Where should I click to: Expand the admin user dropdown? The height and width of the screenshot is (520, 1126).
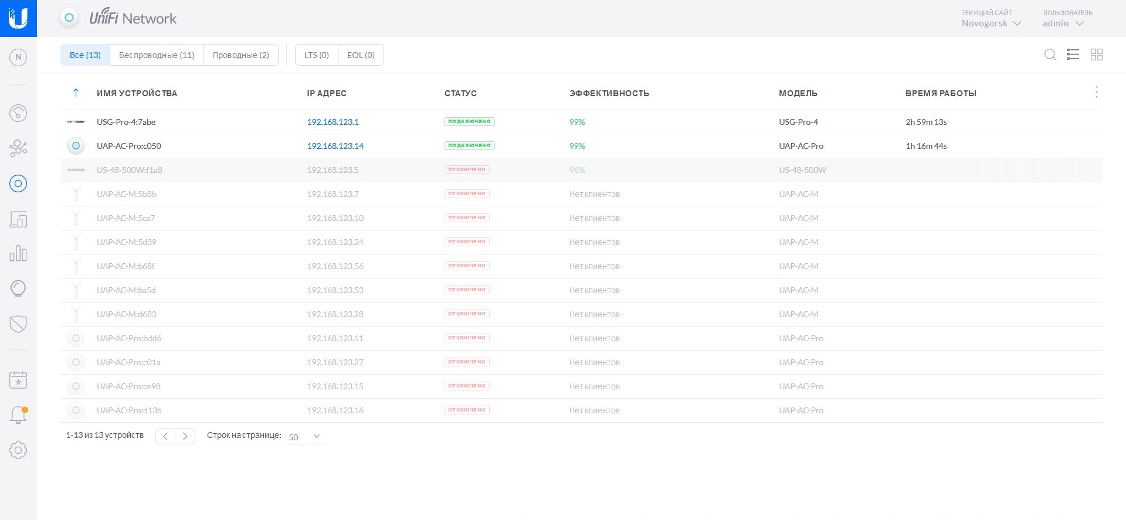point(1063,23)
